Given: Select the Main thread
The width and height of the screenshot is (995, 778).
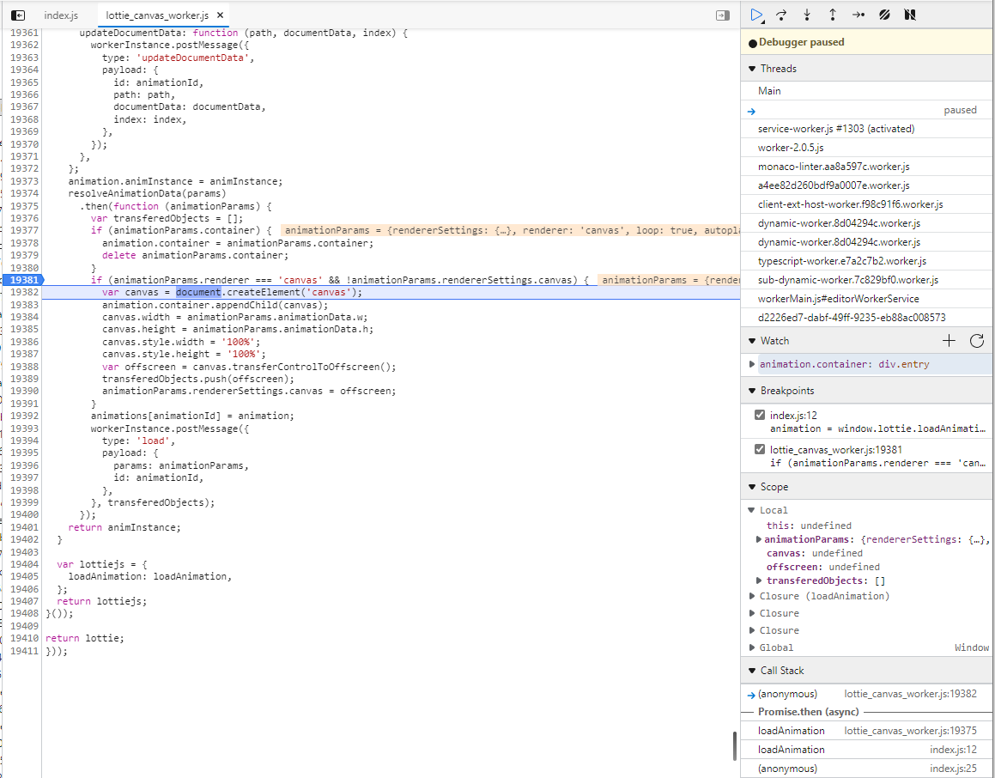Looking at the screenshot, I should point(867,91).
